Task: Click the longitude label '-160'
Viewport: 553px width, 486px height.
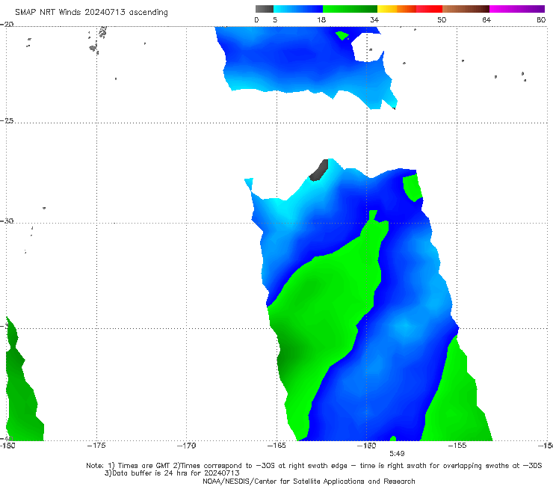Action: coord(367,446)
